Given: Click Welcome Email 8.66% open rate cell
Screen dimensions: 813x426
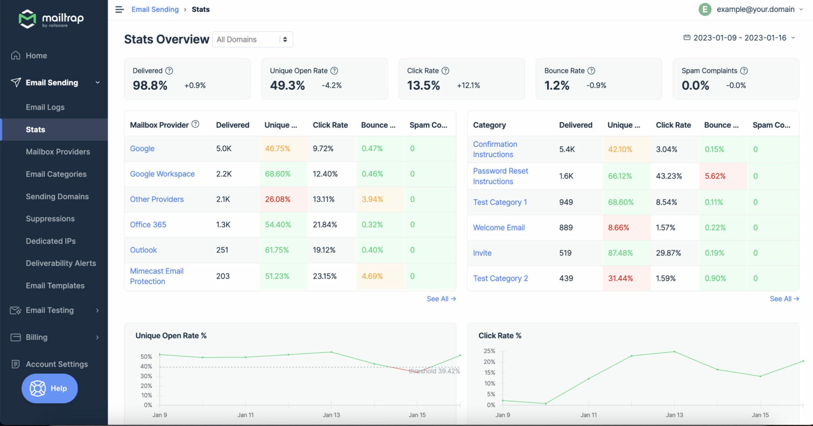Looking at the screenshot, I should 626,227.
